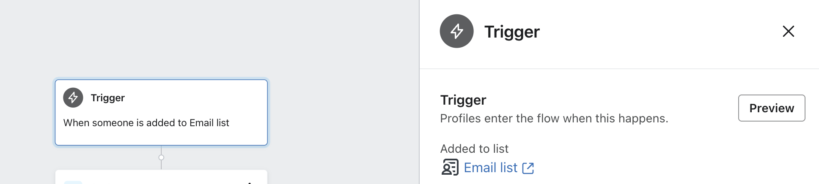
Task: Click the connector circle below the Trigger node
Action: coord(161,157)
